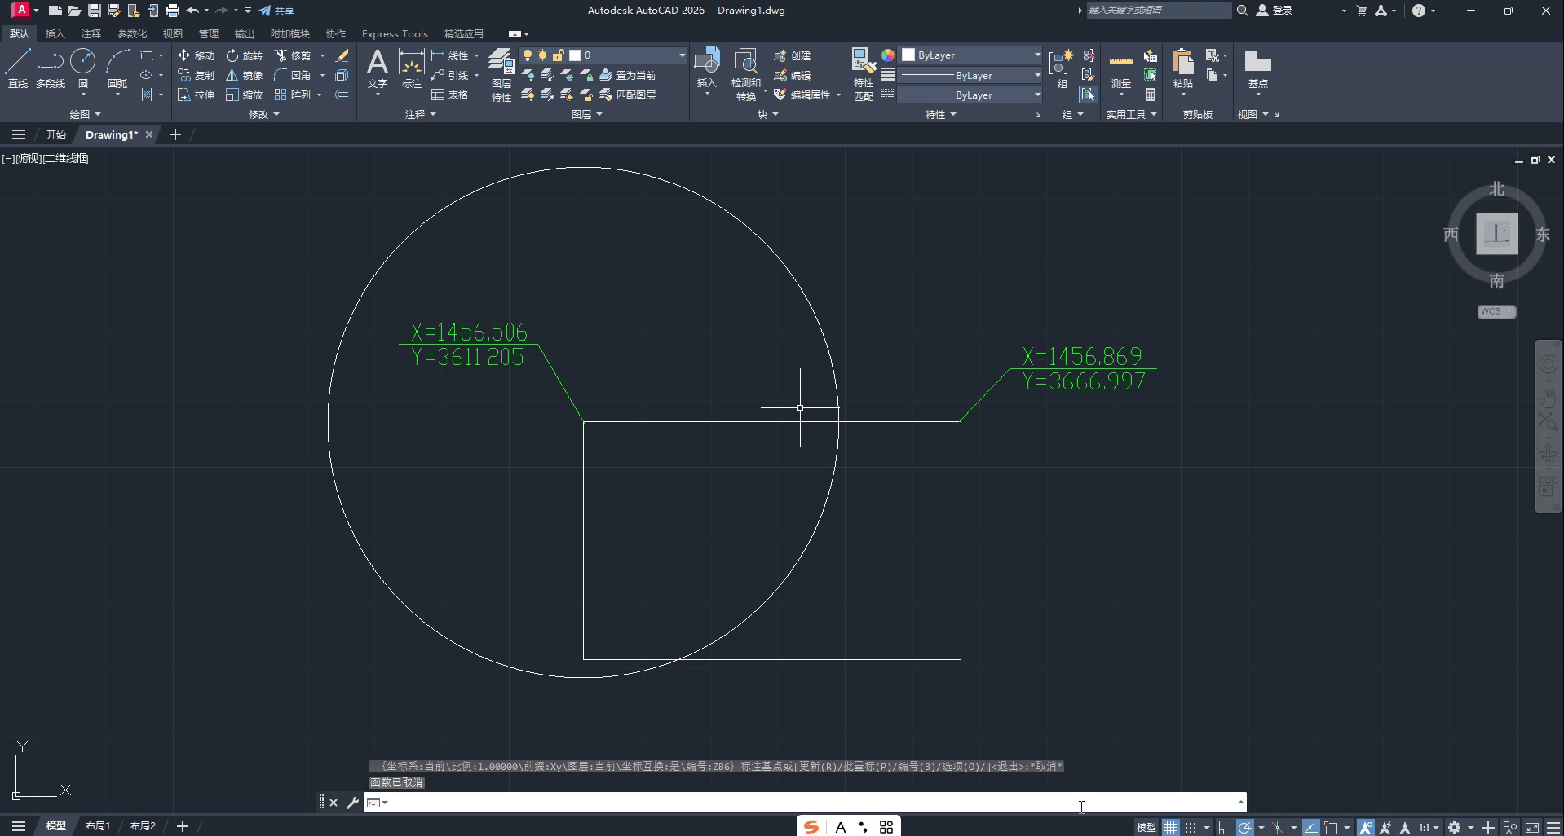Activate the Move (移动) tool

click(196, 55)
